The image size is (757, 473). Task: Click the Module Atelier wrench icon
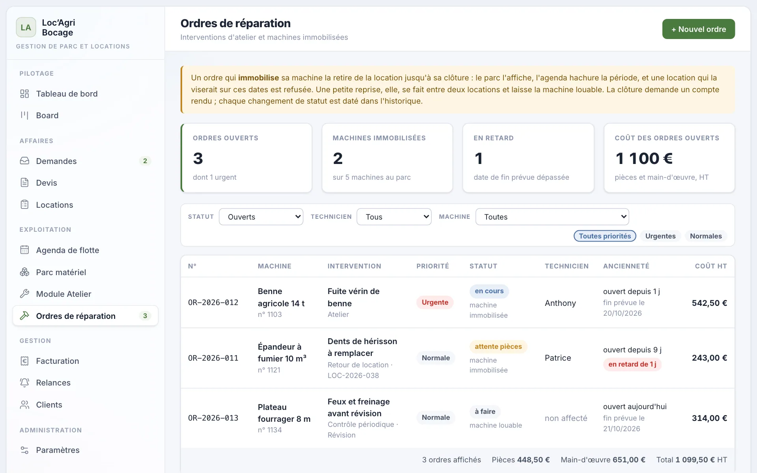(x=24, y=294)
